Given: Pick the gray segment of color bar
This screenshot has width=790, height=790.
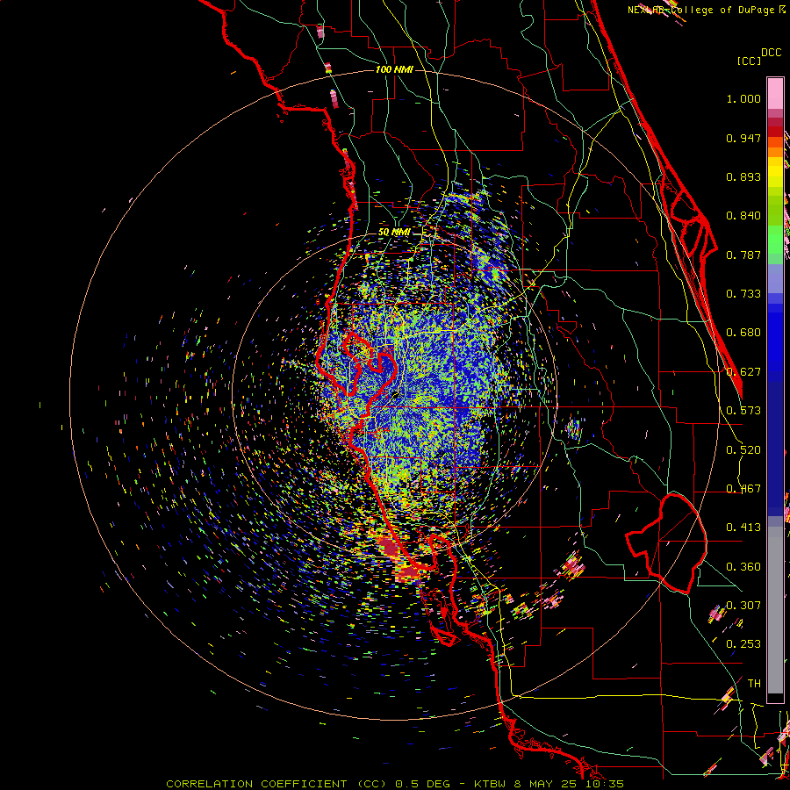Looking at the screenshot, I should click(775, 610).
